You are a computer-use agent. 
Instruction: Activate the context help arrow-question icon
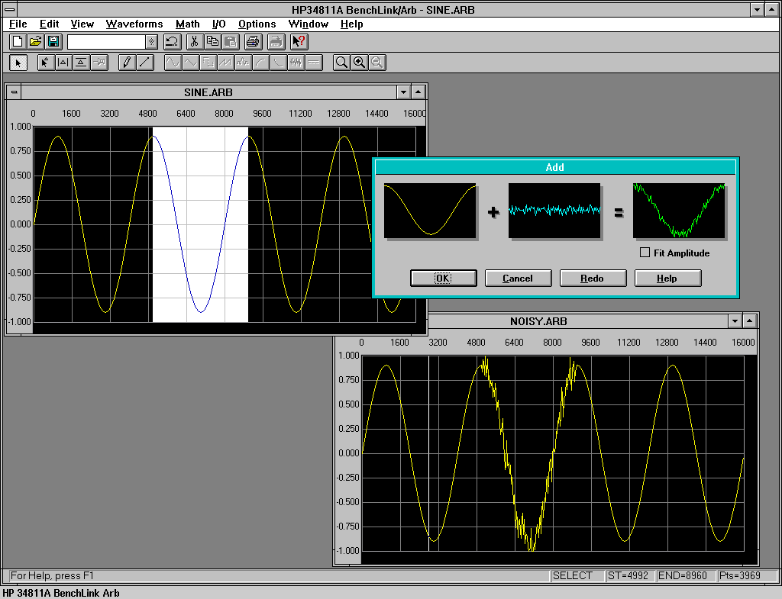(x=299, y=42)
